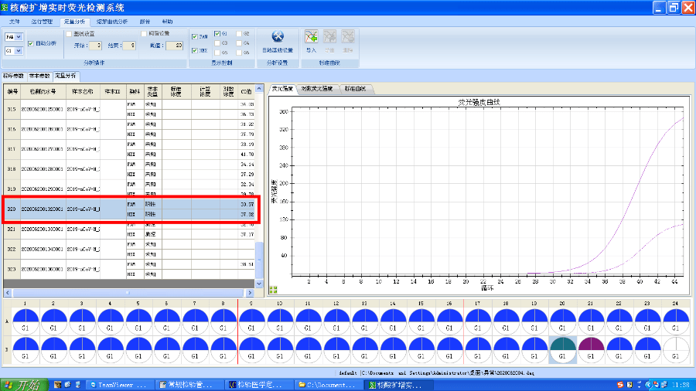Viewport: 696px width, 391px height.
Task: Select well A20 in the plate
Action: [x=562, y=321]
